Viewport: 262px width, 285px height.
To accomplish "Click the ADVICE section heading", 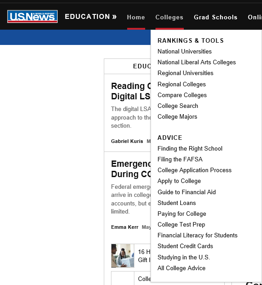I will 170,138.
